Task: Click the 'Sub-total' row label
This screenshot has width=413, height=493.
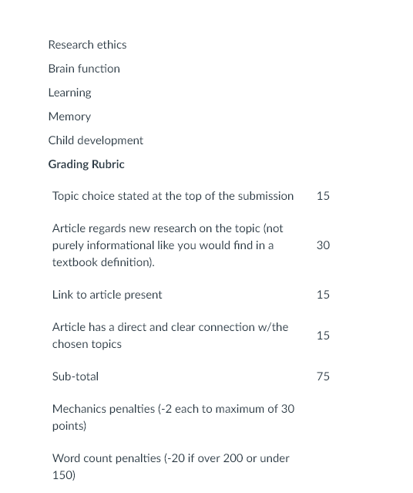Action: pos(76,377)
